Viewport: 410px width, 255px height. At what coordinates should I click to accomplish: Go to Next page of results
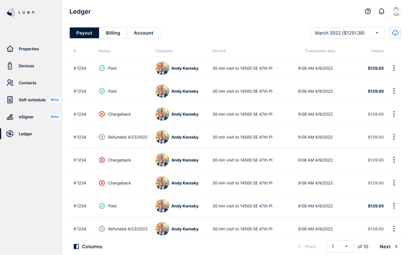tap(388, 246)
